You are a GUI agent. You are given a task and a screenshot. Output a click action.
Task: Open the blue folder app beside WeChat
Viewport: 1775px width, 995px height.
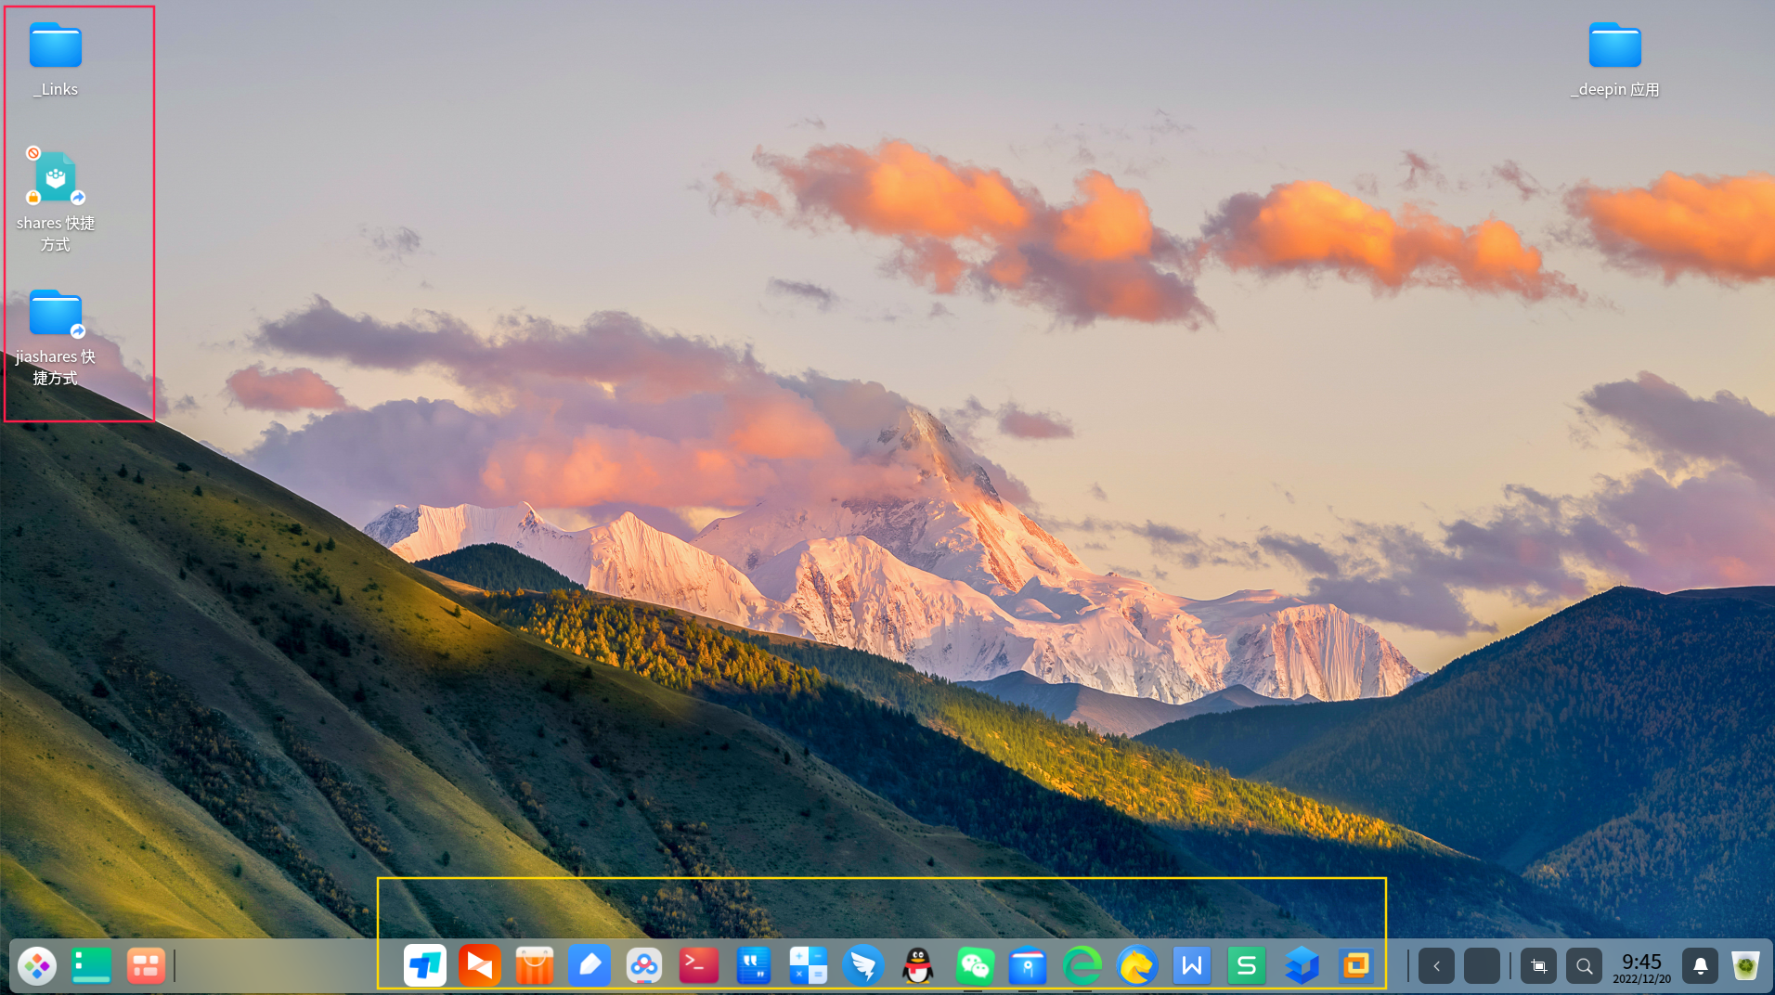(1028, 966)
